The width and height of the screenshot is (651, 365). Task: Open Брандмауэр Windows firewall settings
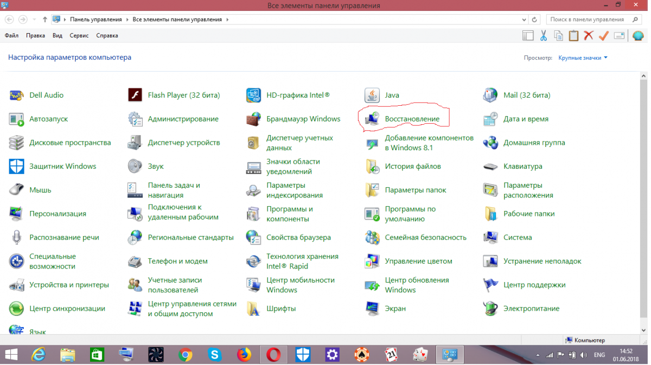(303, 119)
